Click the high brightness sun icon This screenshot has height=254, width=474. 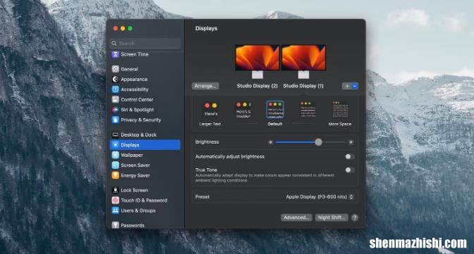[x=351, y=142]
